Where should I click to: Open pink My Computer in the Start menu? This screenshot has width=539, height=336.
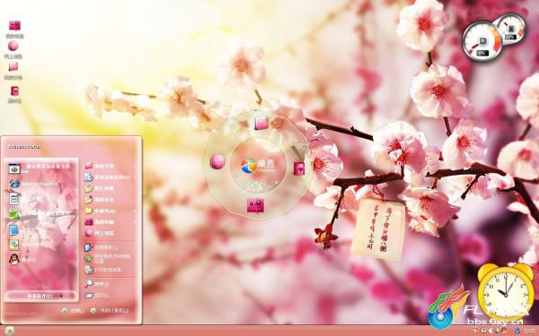[110, 222]
